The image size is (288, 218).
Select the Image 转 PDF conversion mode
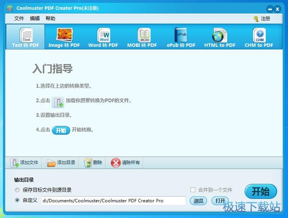tap(64, 37)
